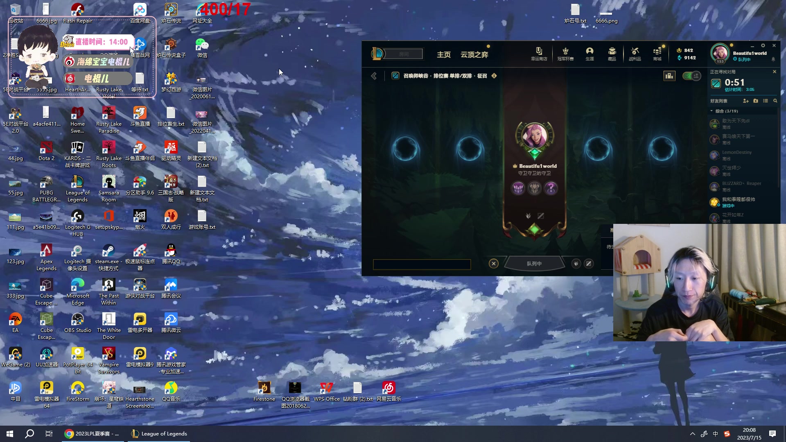Click the 队列中 in-queue button
The width and height of the screenshot is (786, 442).
click(x=534, y=264)
